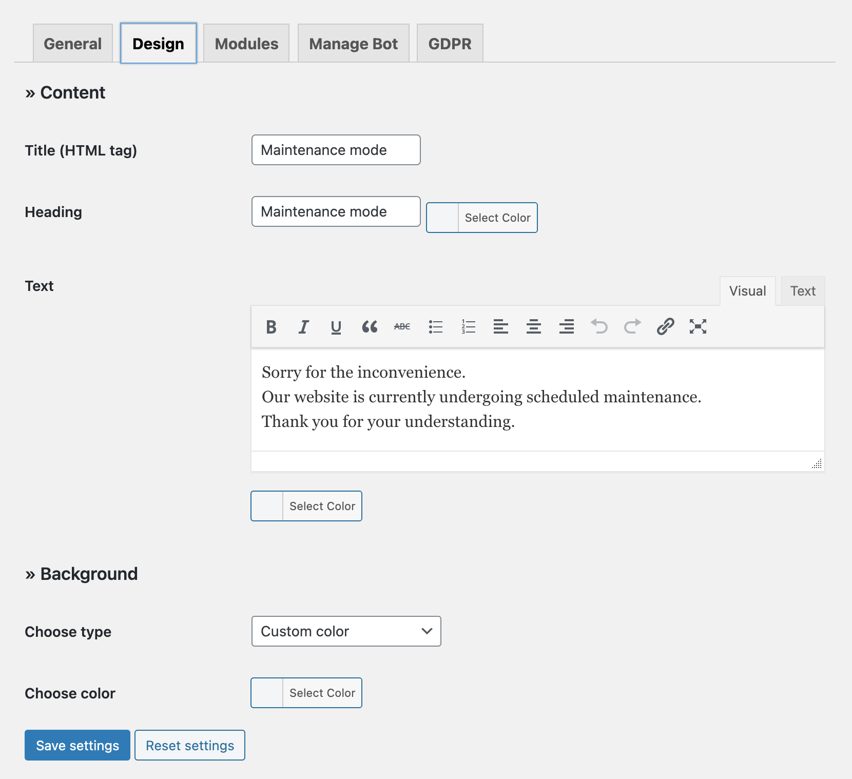Insert a numbered list in the editor
Image resolution: width=852 pixels, height=779 pixels.
tap(468, 327)
